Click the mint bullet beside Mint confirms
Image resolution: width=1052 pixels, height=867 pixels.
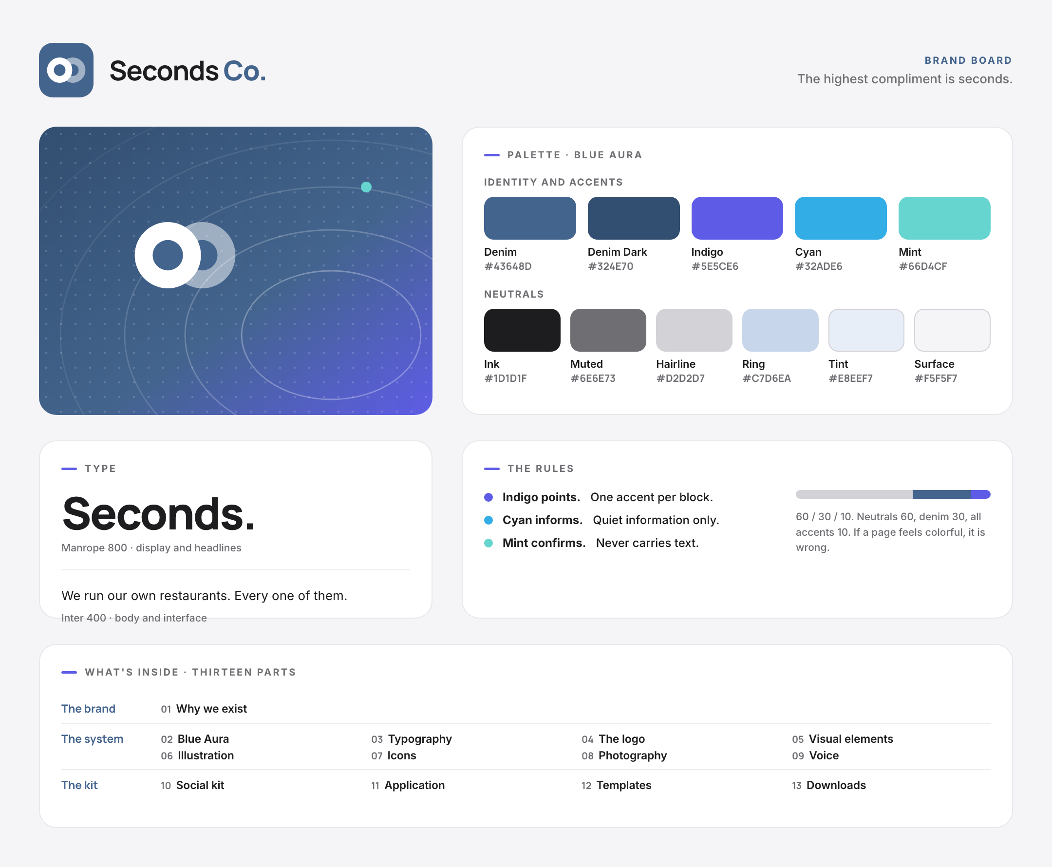[489, 544]
